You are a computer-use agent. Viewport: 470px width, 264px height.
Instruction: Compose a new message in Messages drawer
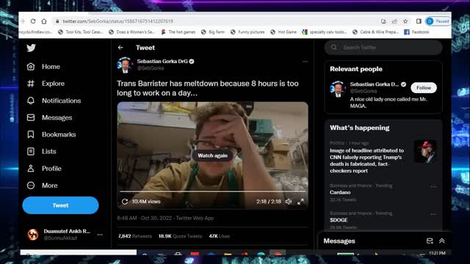pyautogui.click(x=430, y=241)
